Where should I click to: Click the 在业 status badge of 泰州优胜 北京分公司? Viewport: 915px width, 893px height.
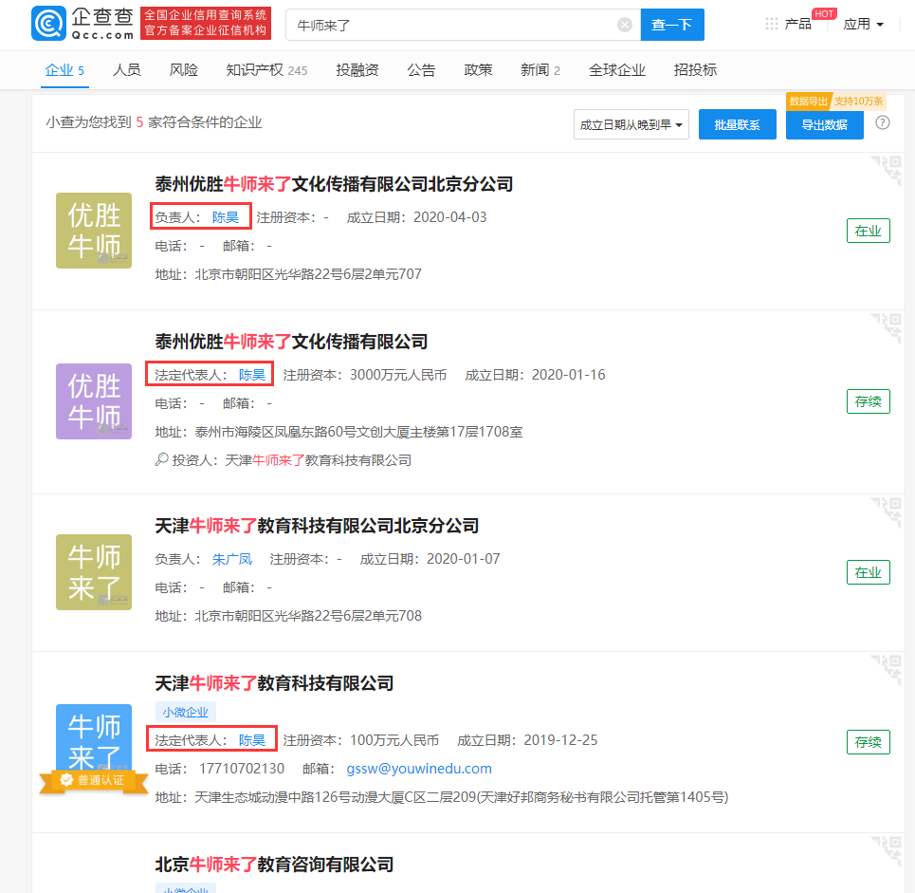[x=869, y=231]
